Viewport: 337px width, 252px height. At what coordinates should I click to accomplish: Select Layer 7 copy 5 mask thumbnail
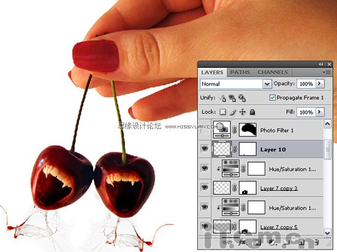pyautogui.click(x=248, y=226)
